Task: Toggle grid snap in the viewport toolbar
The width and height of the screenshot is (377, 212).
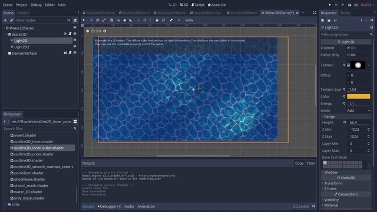Action: tap(145, 20)
